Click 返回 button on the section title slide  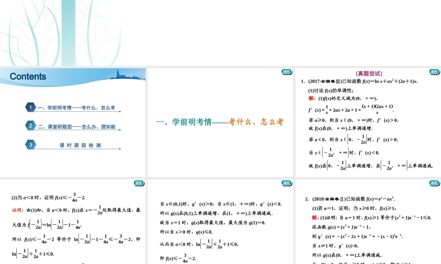(286, 72)
